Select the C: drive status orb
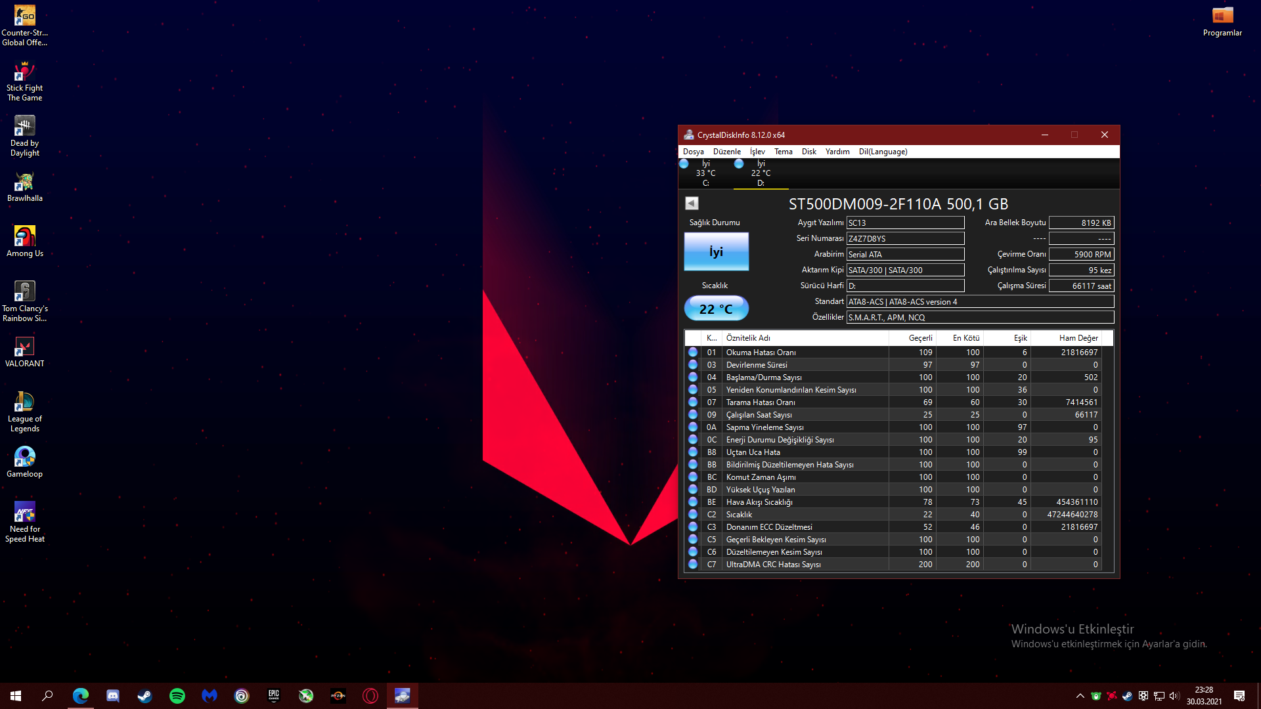The image size is (1261, 709). (x=684, y=164)
